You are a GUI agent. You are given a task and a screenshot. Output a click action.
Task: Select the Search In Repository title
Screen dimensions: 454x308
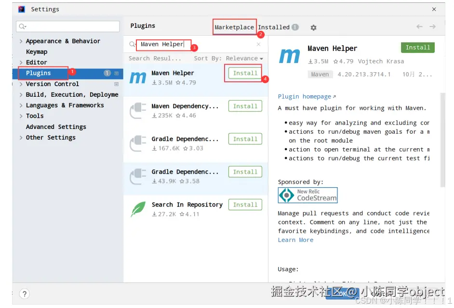(x=187, y=205)
